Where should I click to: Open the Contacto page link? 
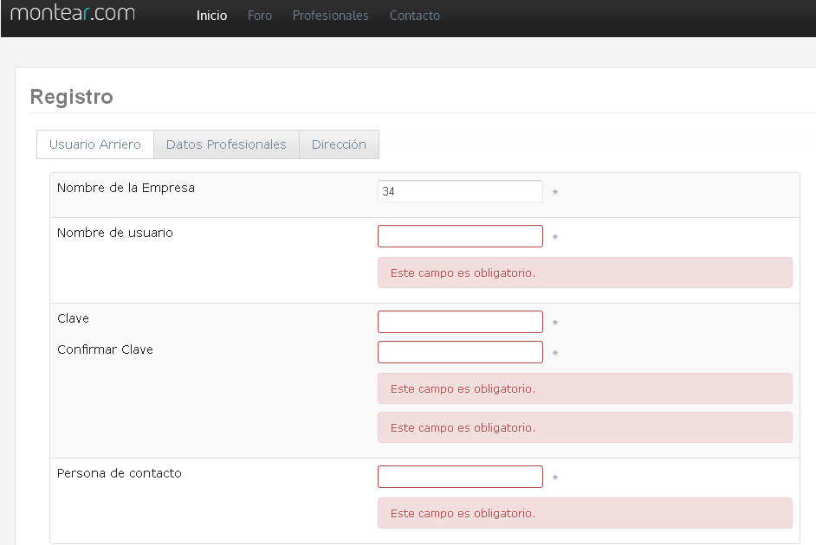click(415, 16)
